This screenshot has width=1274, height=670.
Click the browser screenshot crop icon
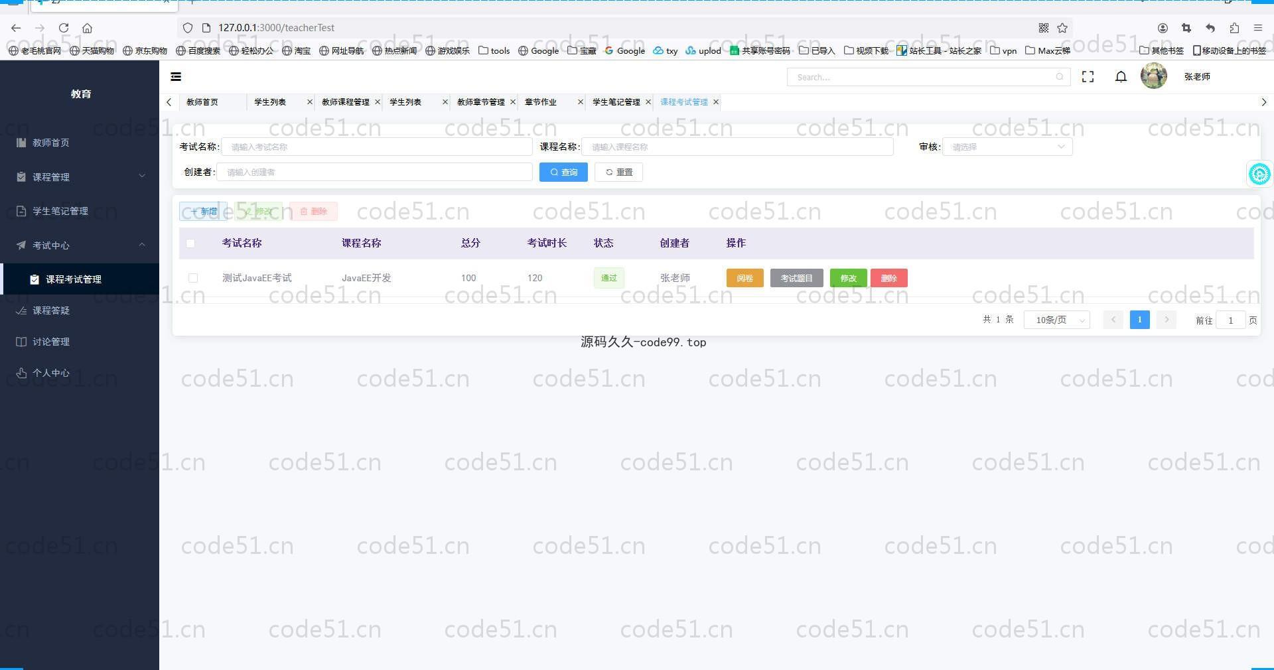click(1186, 28)
